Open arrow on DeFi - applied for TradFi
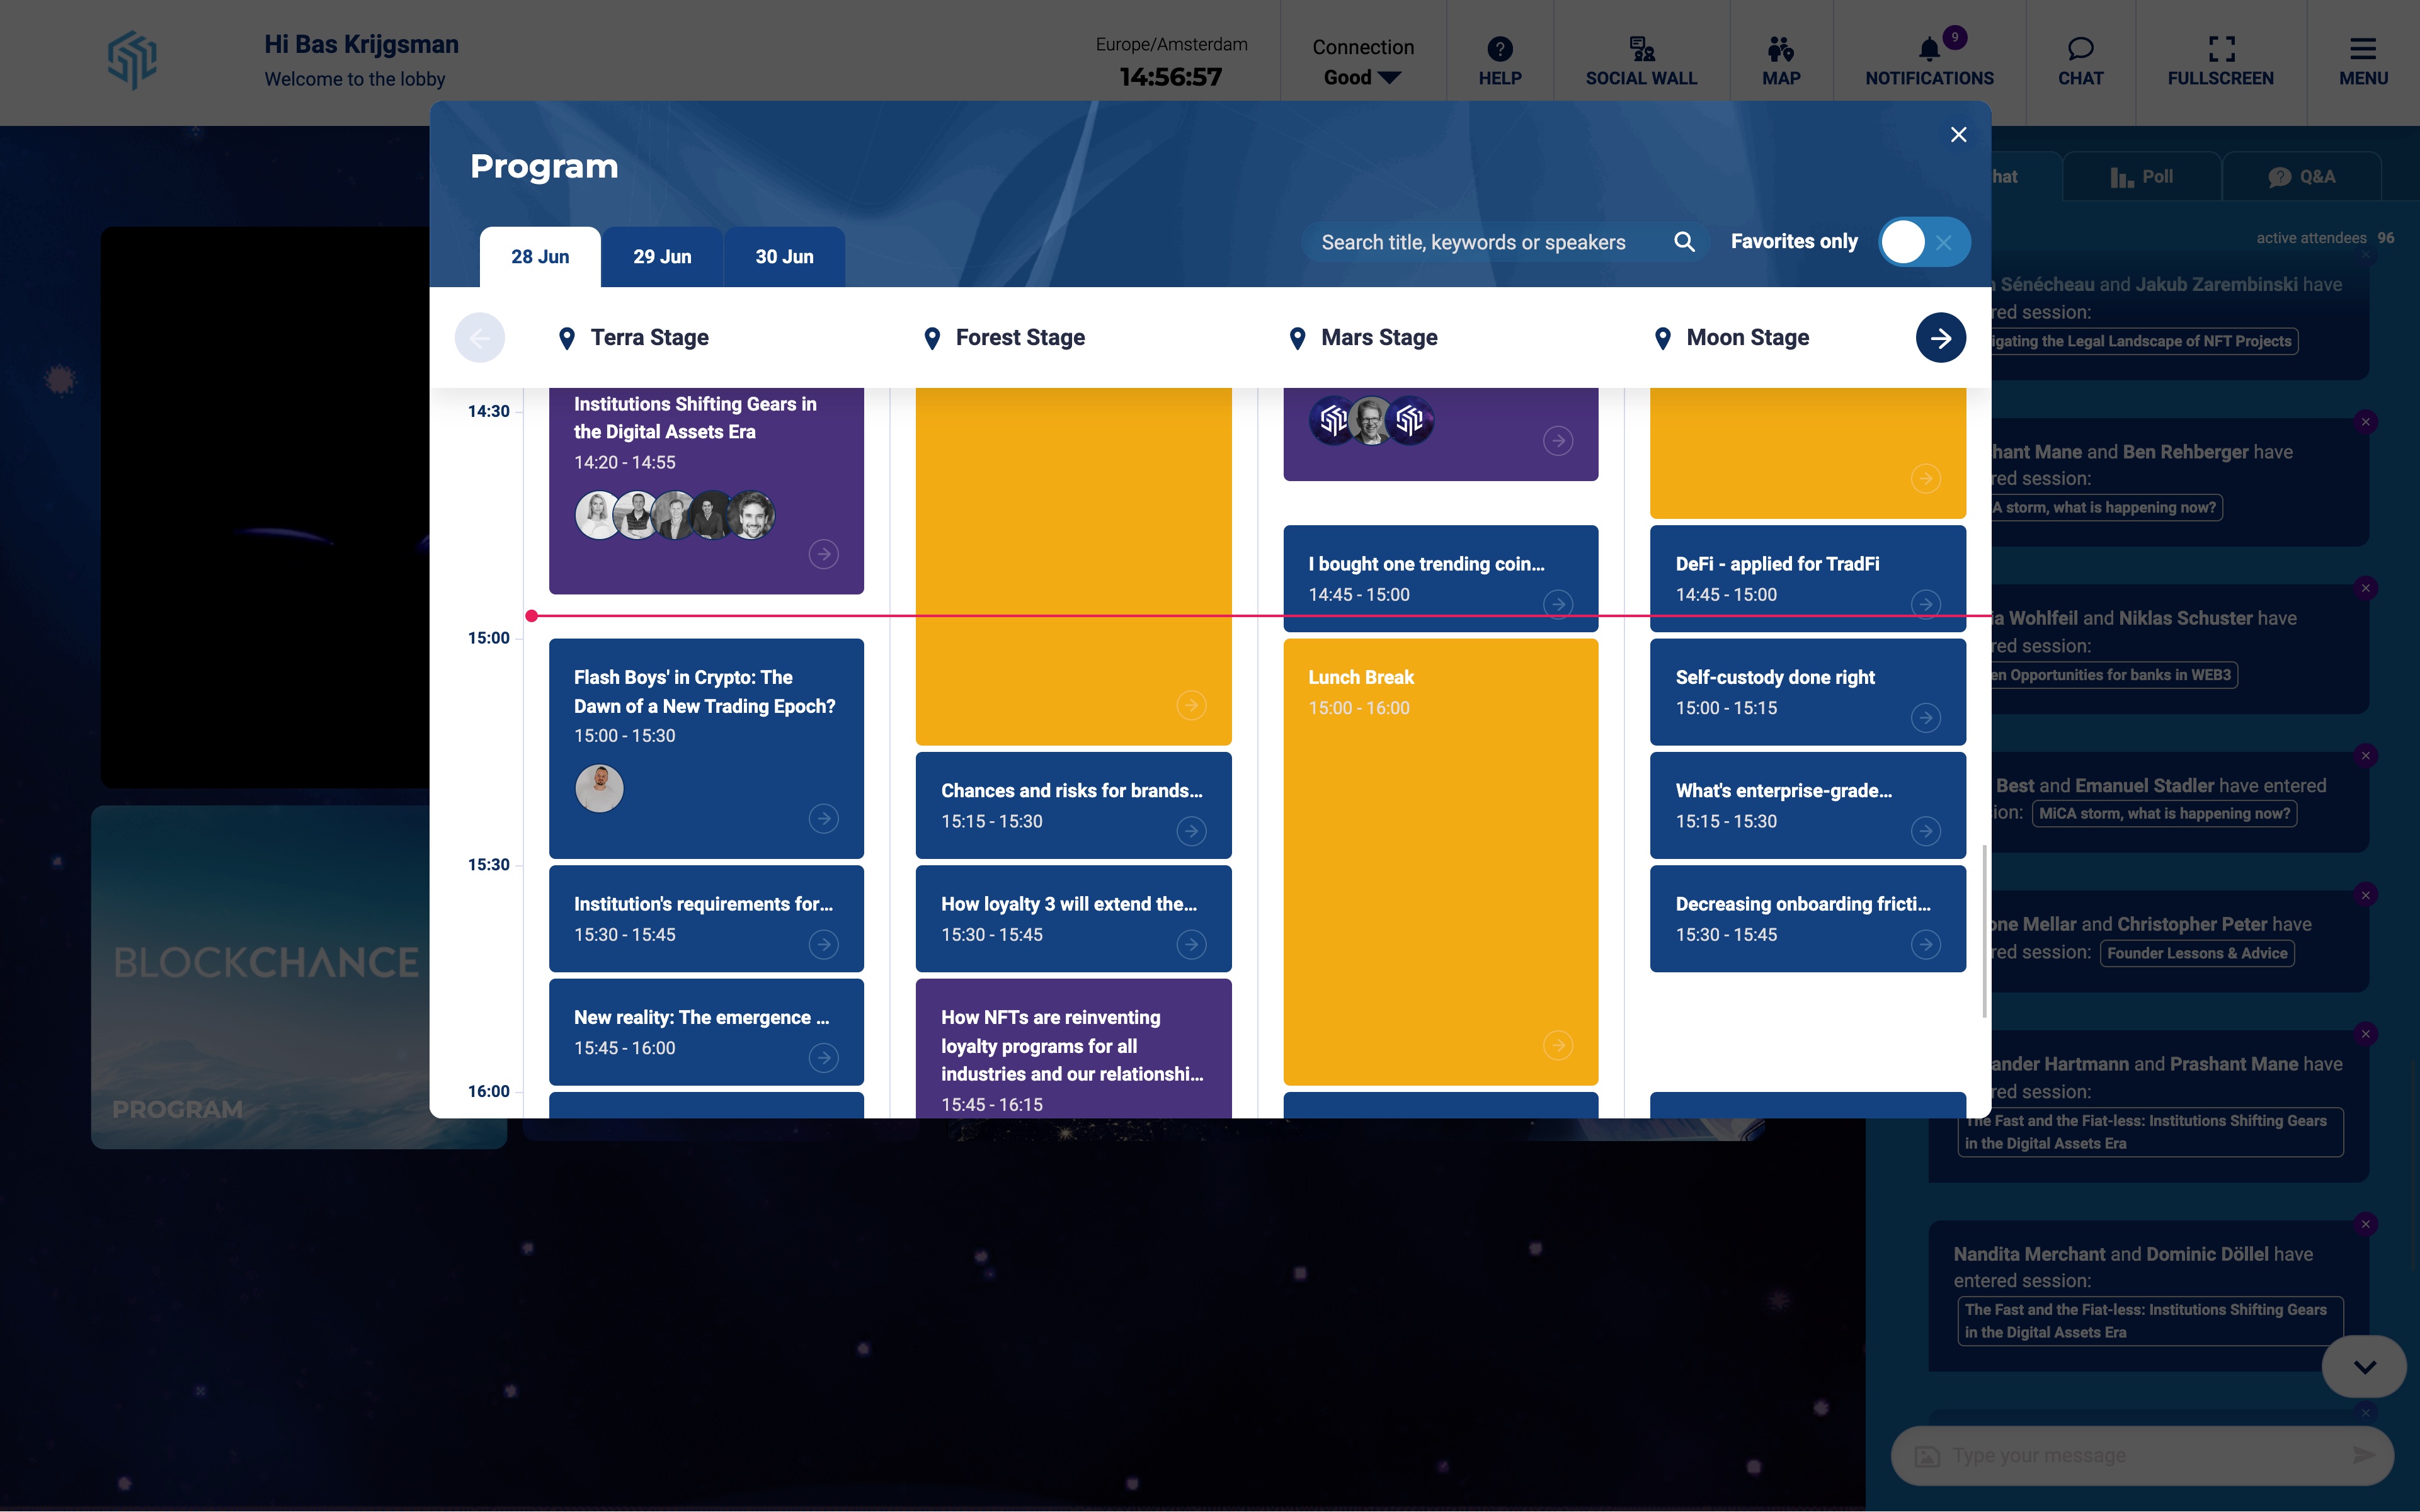Viewport: 2420px width, 1512px height. coord(1925,604)
